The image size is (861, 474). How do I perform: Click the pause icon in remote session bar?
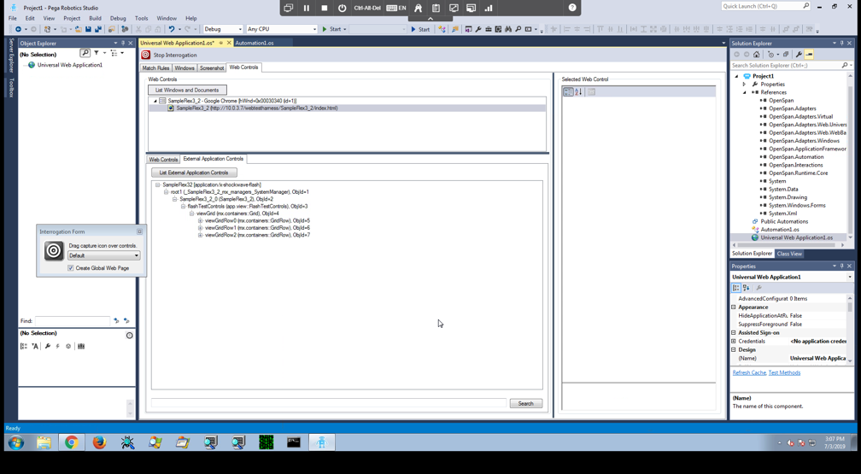pyautogui.click(x=307, y=8)
